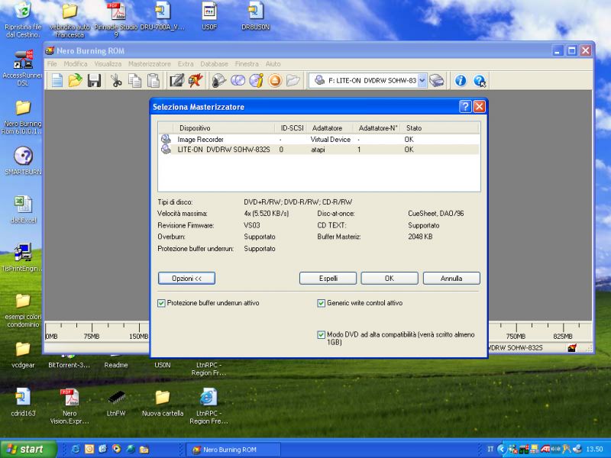Click the compilation info edit icon
Screen dimensions: 611x458
click(x=176, y=81)
